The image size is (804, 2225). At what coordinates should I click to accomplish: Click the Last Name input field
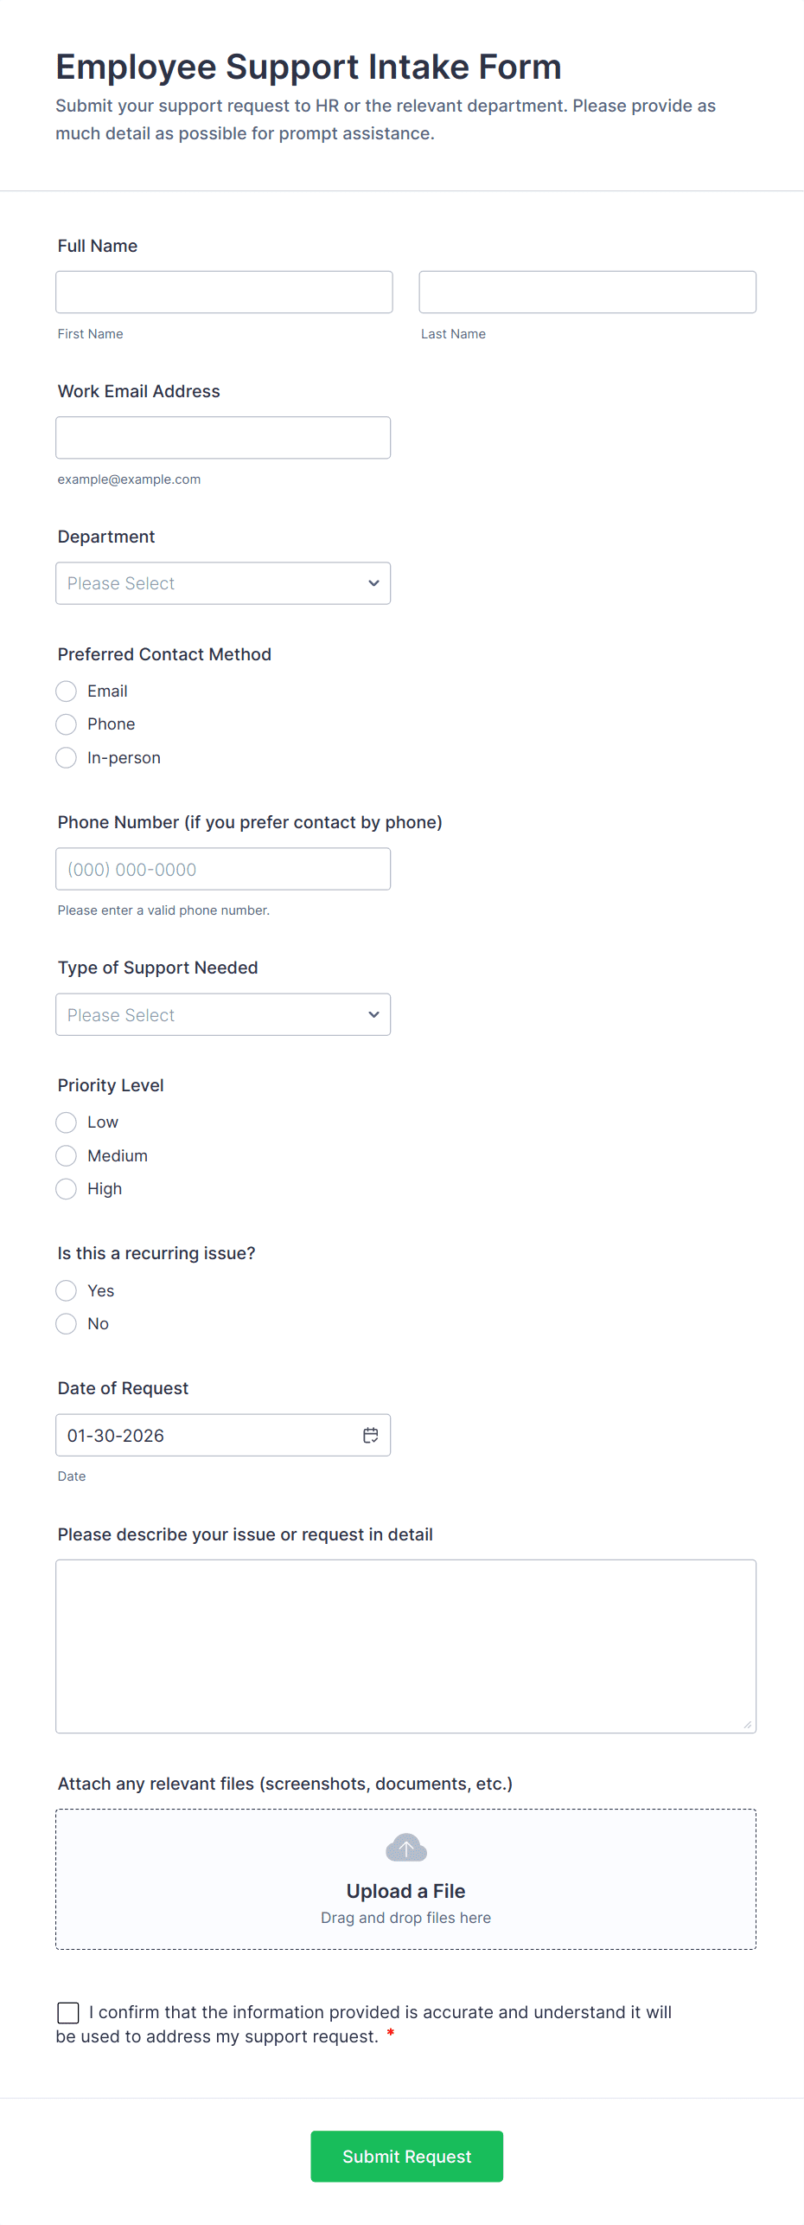pos(587,292)
